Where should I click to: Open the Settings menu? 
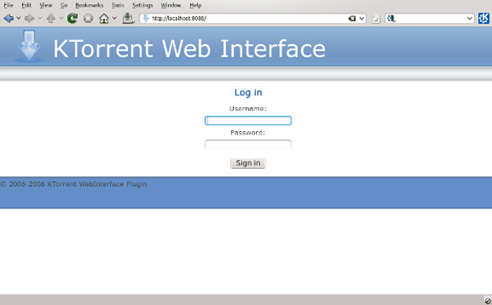143,6
